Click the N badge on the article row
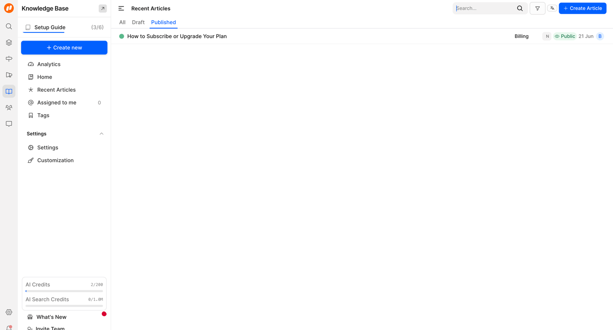This screenshot has width=613, height=330. click(547, 36)
